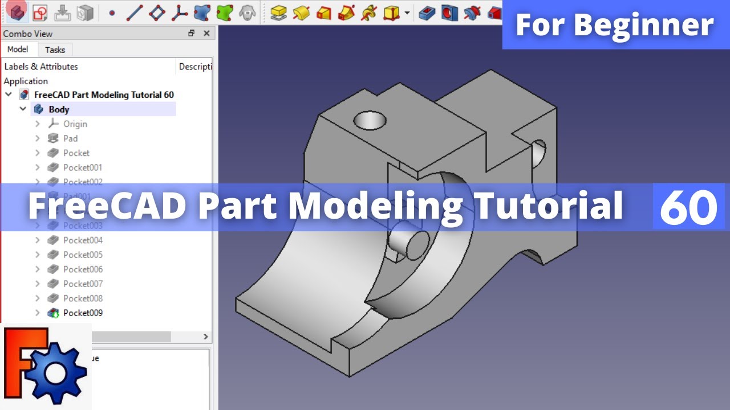The height and width of the screenshot is (410, 730).
Task: Expand the Origin tree item
Action: pyautogui.click(x=38, y=124)
